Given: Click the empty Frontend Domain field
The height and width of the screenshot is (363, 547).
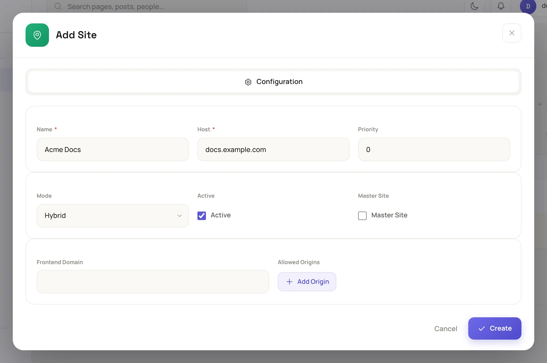Looking at the screenshot, I should (x=153, y=282).
